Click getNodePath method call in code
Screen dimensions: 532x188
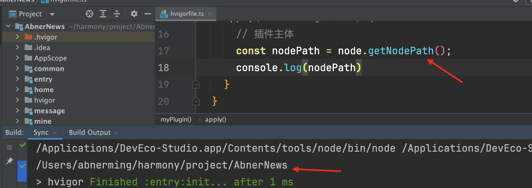click(401, 51)
